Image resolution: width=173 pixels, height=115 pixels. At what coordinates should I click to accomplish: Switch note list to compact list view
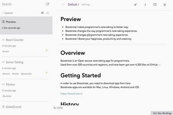48,13
